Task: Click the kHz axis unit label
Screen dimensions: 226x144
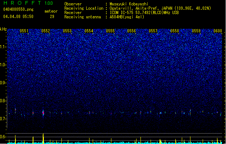Action: click(x=3, y=29)
